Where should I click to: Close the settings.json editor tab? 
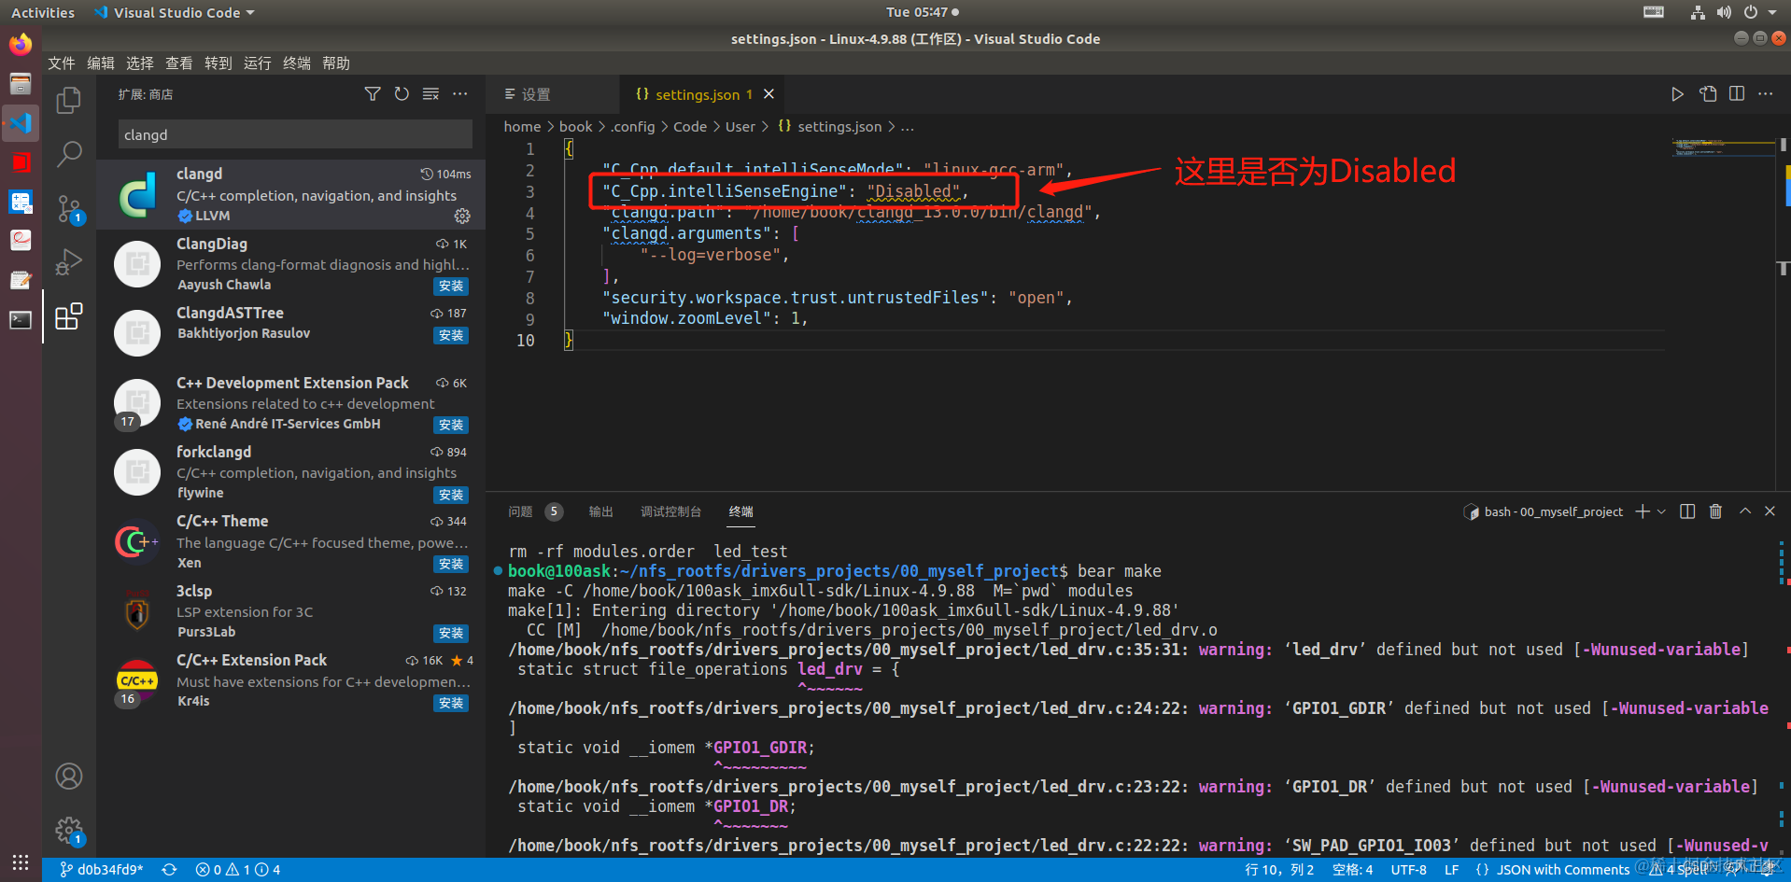click(769, 94)
